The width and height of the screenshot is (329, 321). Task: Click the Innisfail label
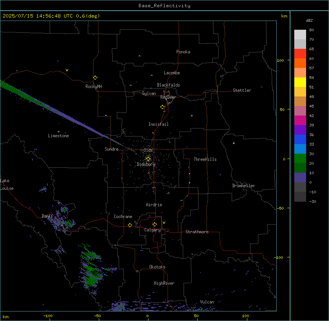pos(158,124)
